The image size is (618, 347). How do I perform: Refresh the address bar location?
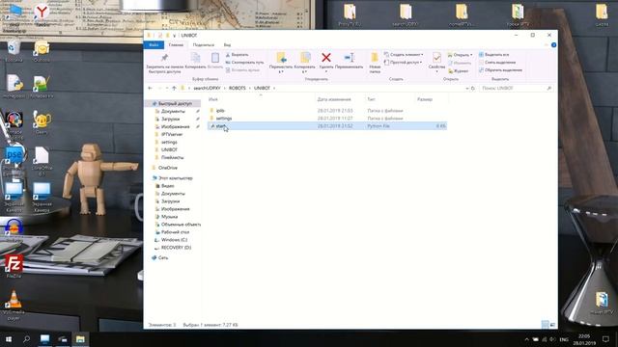click(x=473, y=88)
